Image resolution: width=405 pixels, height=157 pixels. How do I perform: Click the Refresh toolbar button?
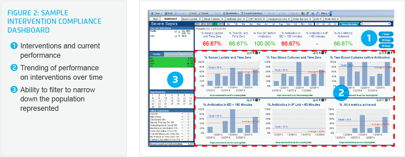[x=269, y=13]
